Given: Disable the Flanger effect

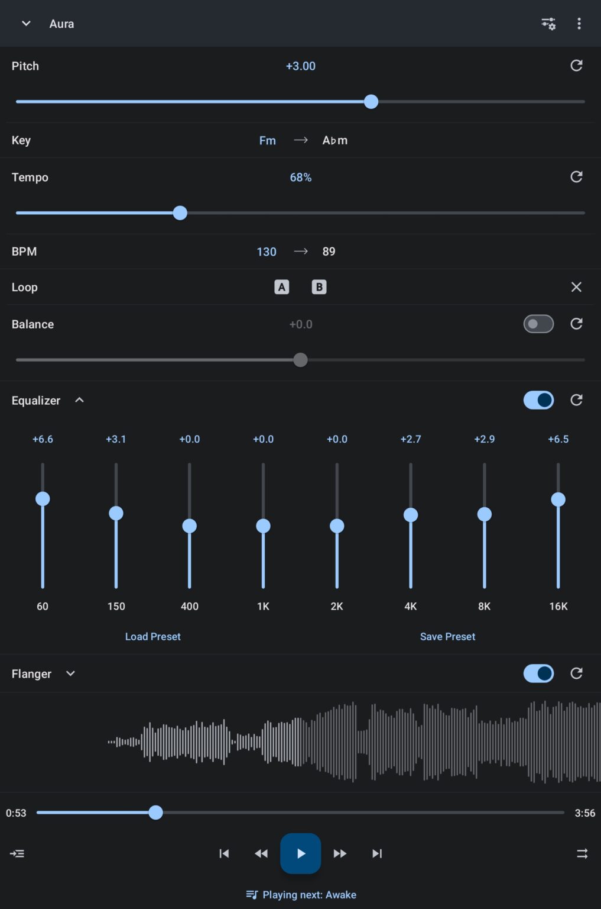Looking at the screenshot, I should [x=538, y=673].
